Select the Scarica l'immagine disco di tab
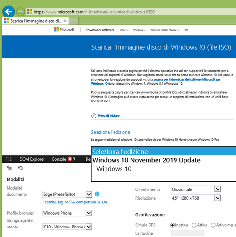This screenshot has height=237, width=236. click(35, 21)
